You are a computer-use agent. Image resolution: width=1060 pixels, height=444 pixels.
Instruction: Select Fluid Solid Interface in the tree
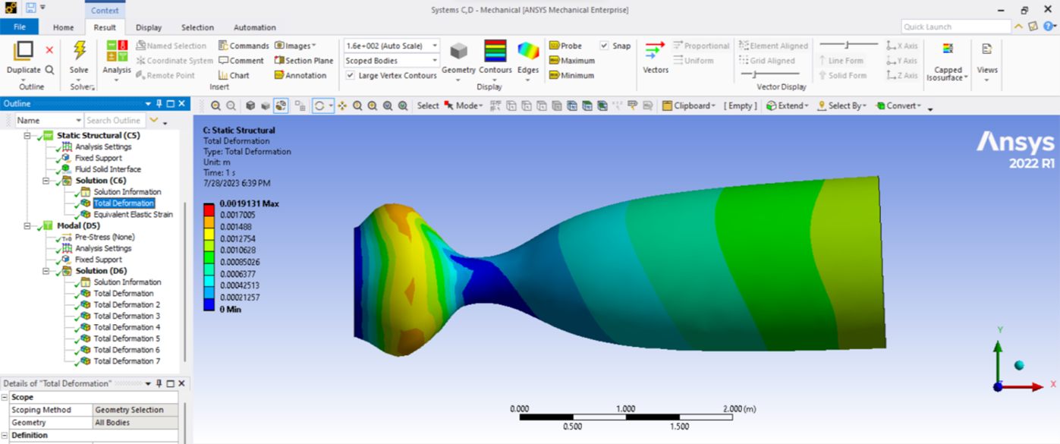tap(108, 169)
